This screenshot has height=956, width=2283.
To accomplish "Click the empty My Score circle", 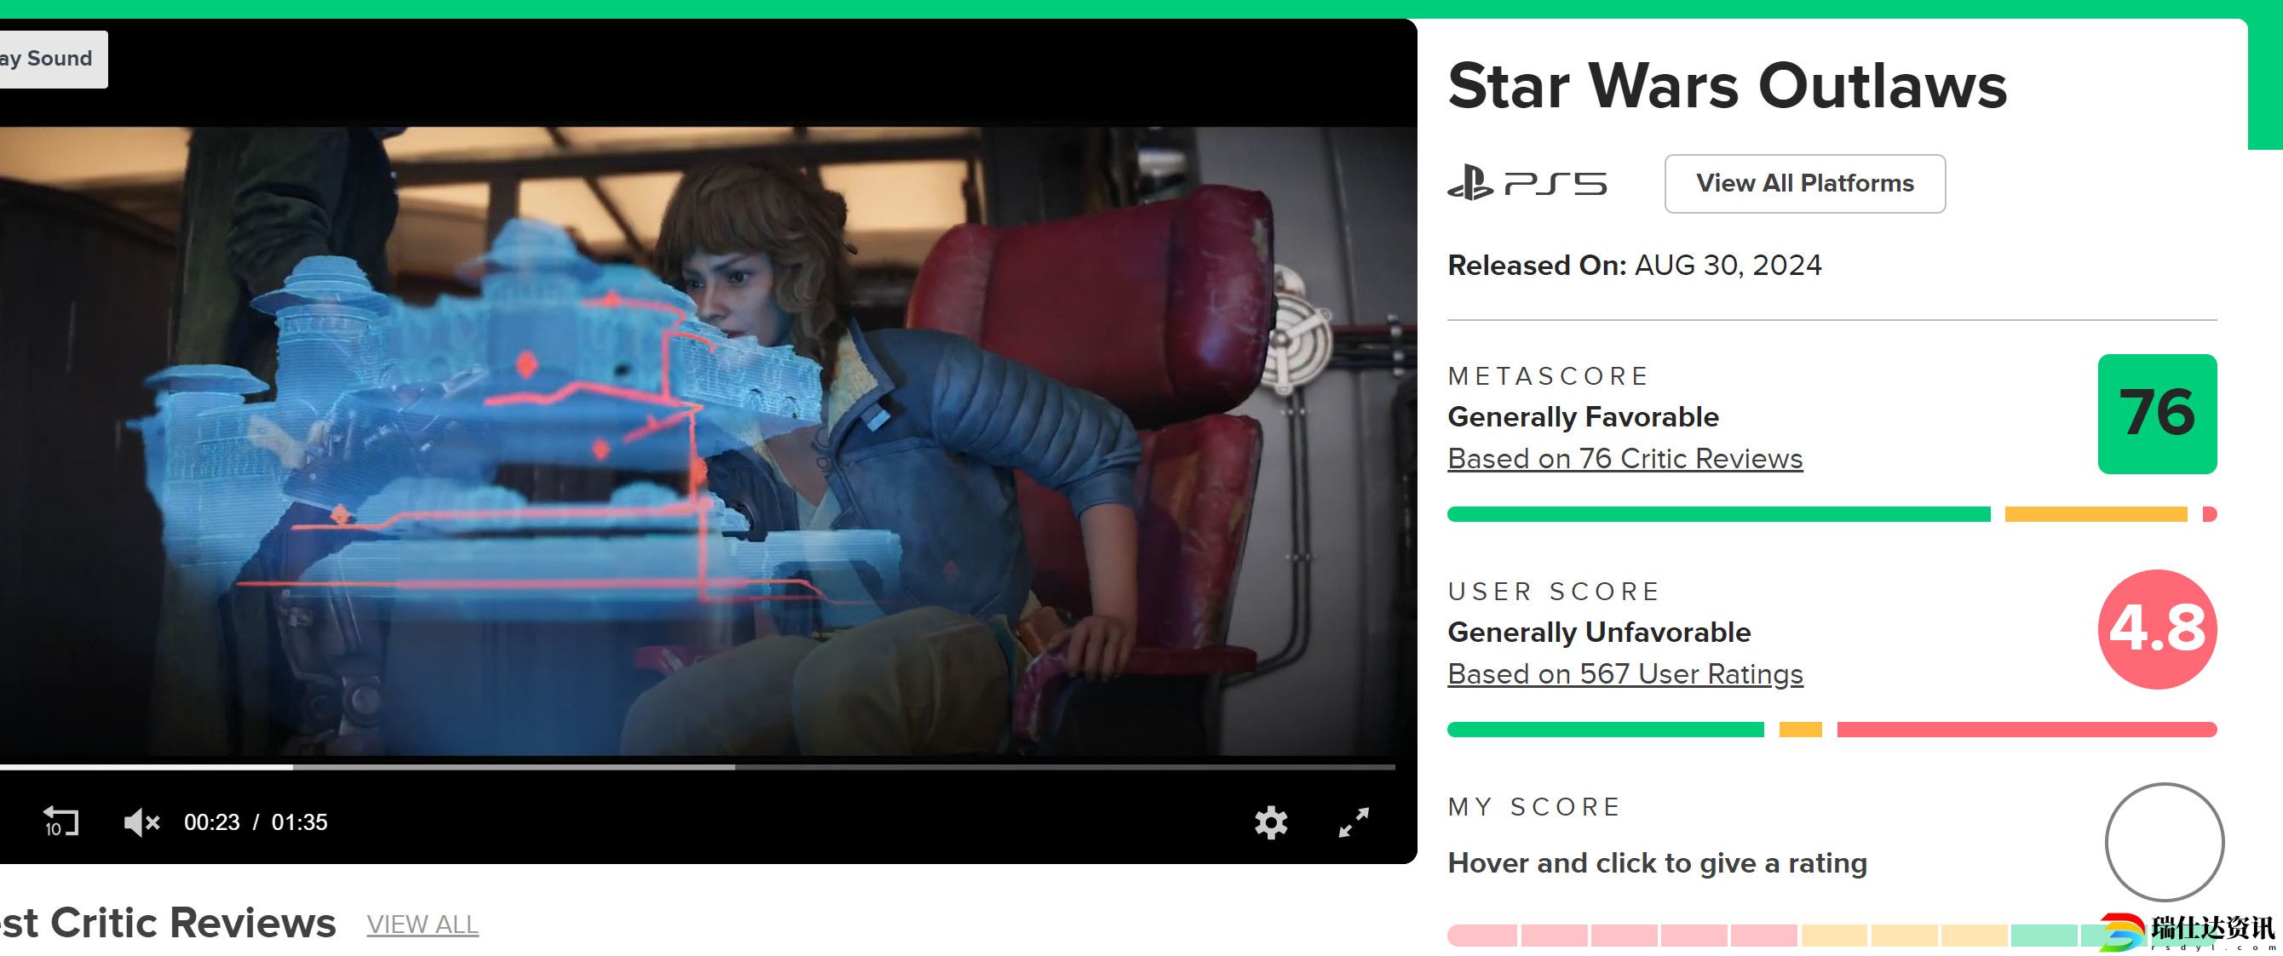I will 2165,842.
